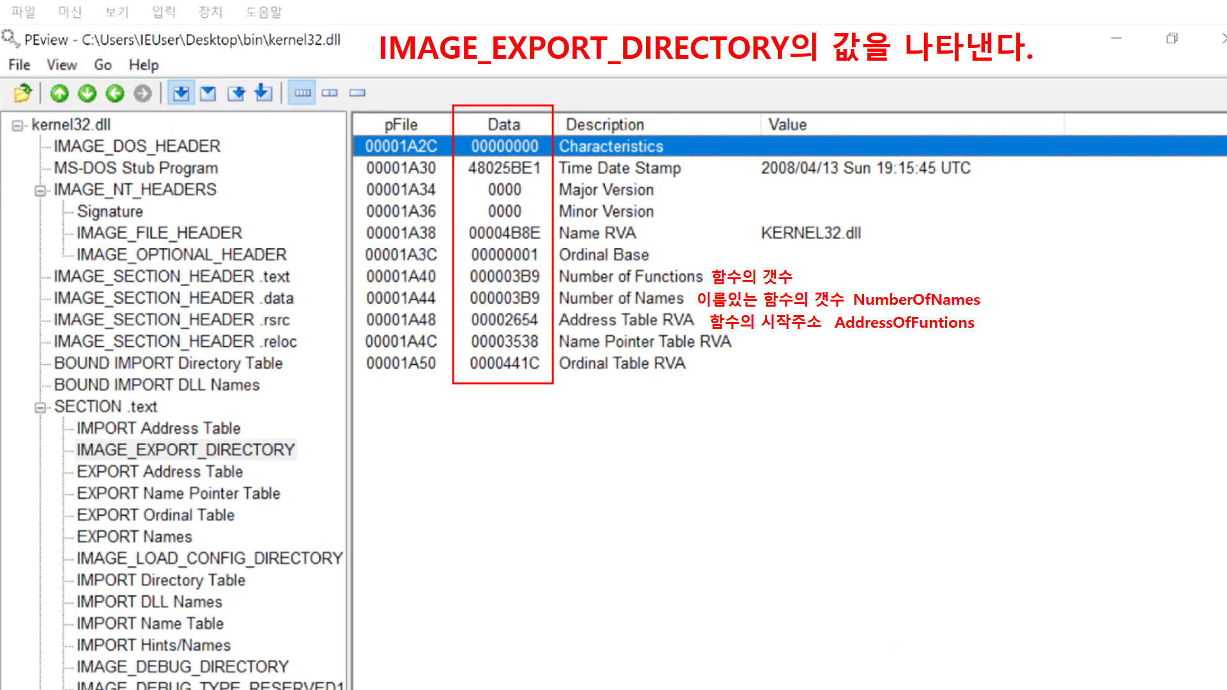This screenshot has width=1227, height=690.
Task: Select EXPORT Name Pointer Table item
Action: click(x=179, y=494)
